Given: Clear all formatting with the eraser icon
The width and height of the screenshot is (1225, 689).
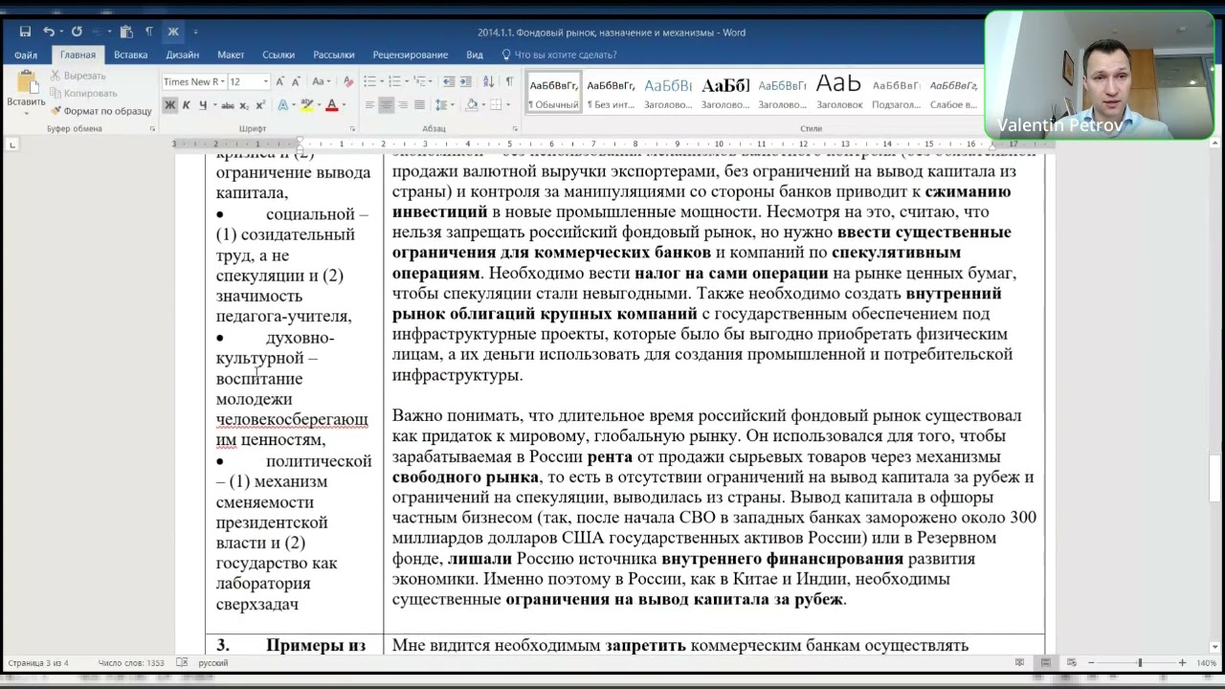Looking at the screenshot, I should (348, 81).
